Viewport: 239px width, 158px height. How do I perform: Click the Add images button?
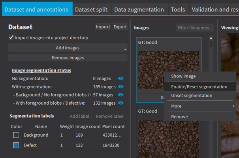(x=68, y=48)
